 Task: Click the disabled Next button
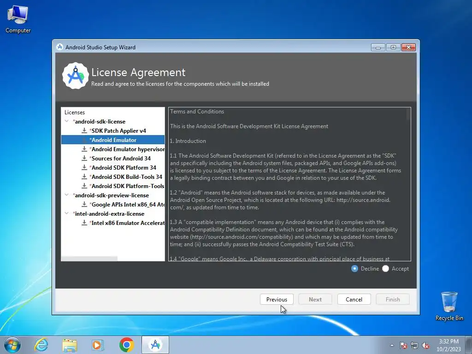(x=315, y=299)
